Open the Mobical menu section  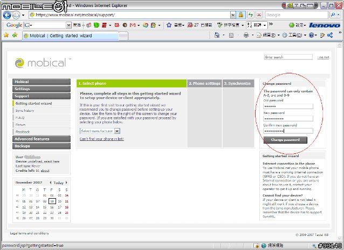[42, 82]
